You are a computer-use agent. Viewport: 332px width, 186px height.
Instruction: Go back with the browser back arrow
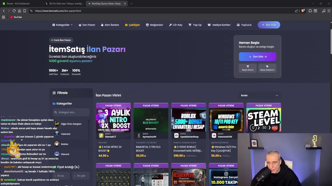click(4, 11)
